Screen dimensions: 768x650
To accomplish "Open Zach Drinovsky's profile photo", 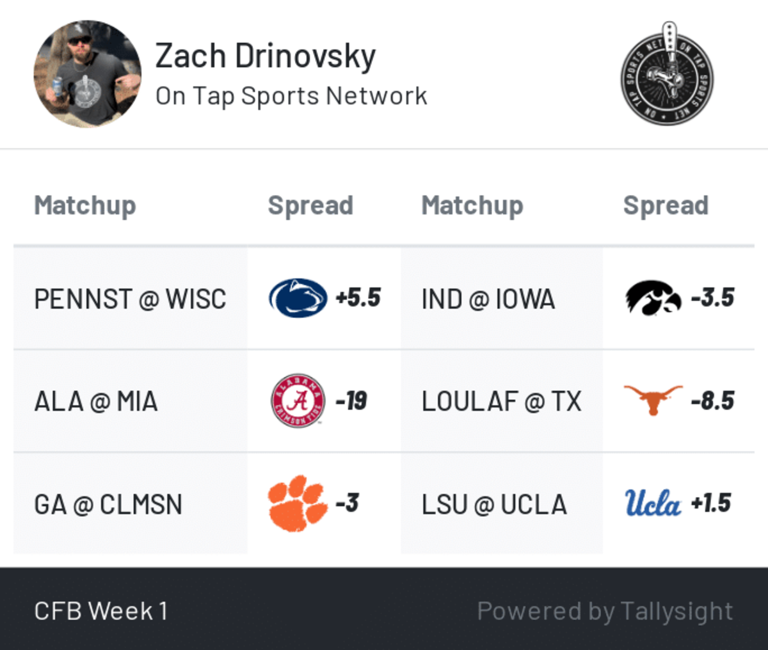I will point(88,74).
